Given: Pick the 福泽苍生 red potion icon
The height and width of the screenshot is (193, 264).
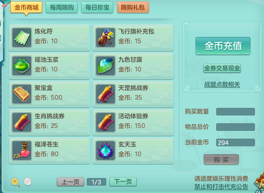Looking at the screenshot, I should pyautogui.click(x=22, y=151).
